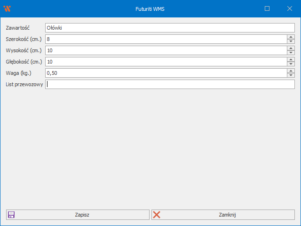Decrease Wysokość value with down arrow
301x226 pixels.
coord(291,53)
